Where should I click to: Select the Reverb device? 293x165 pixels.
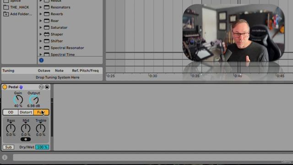[x=57, y=14]
